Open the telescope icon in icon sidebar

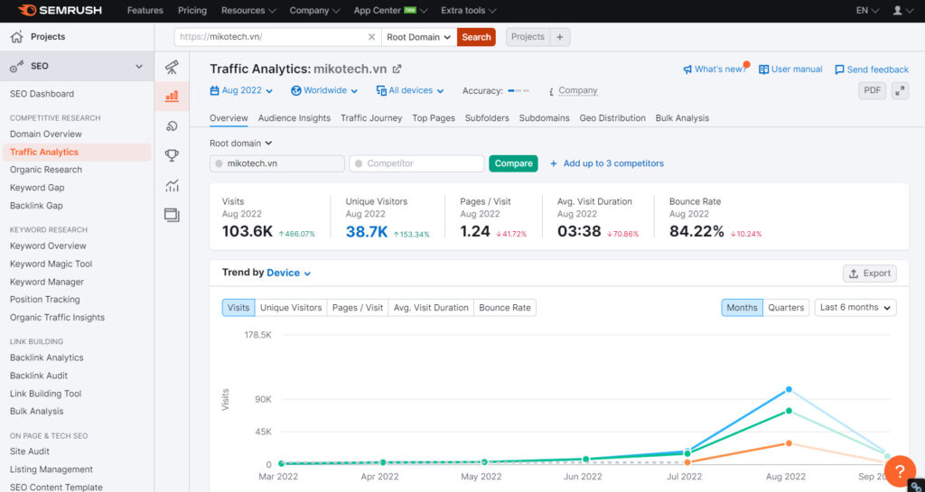tap(172, 67)
